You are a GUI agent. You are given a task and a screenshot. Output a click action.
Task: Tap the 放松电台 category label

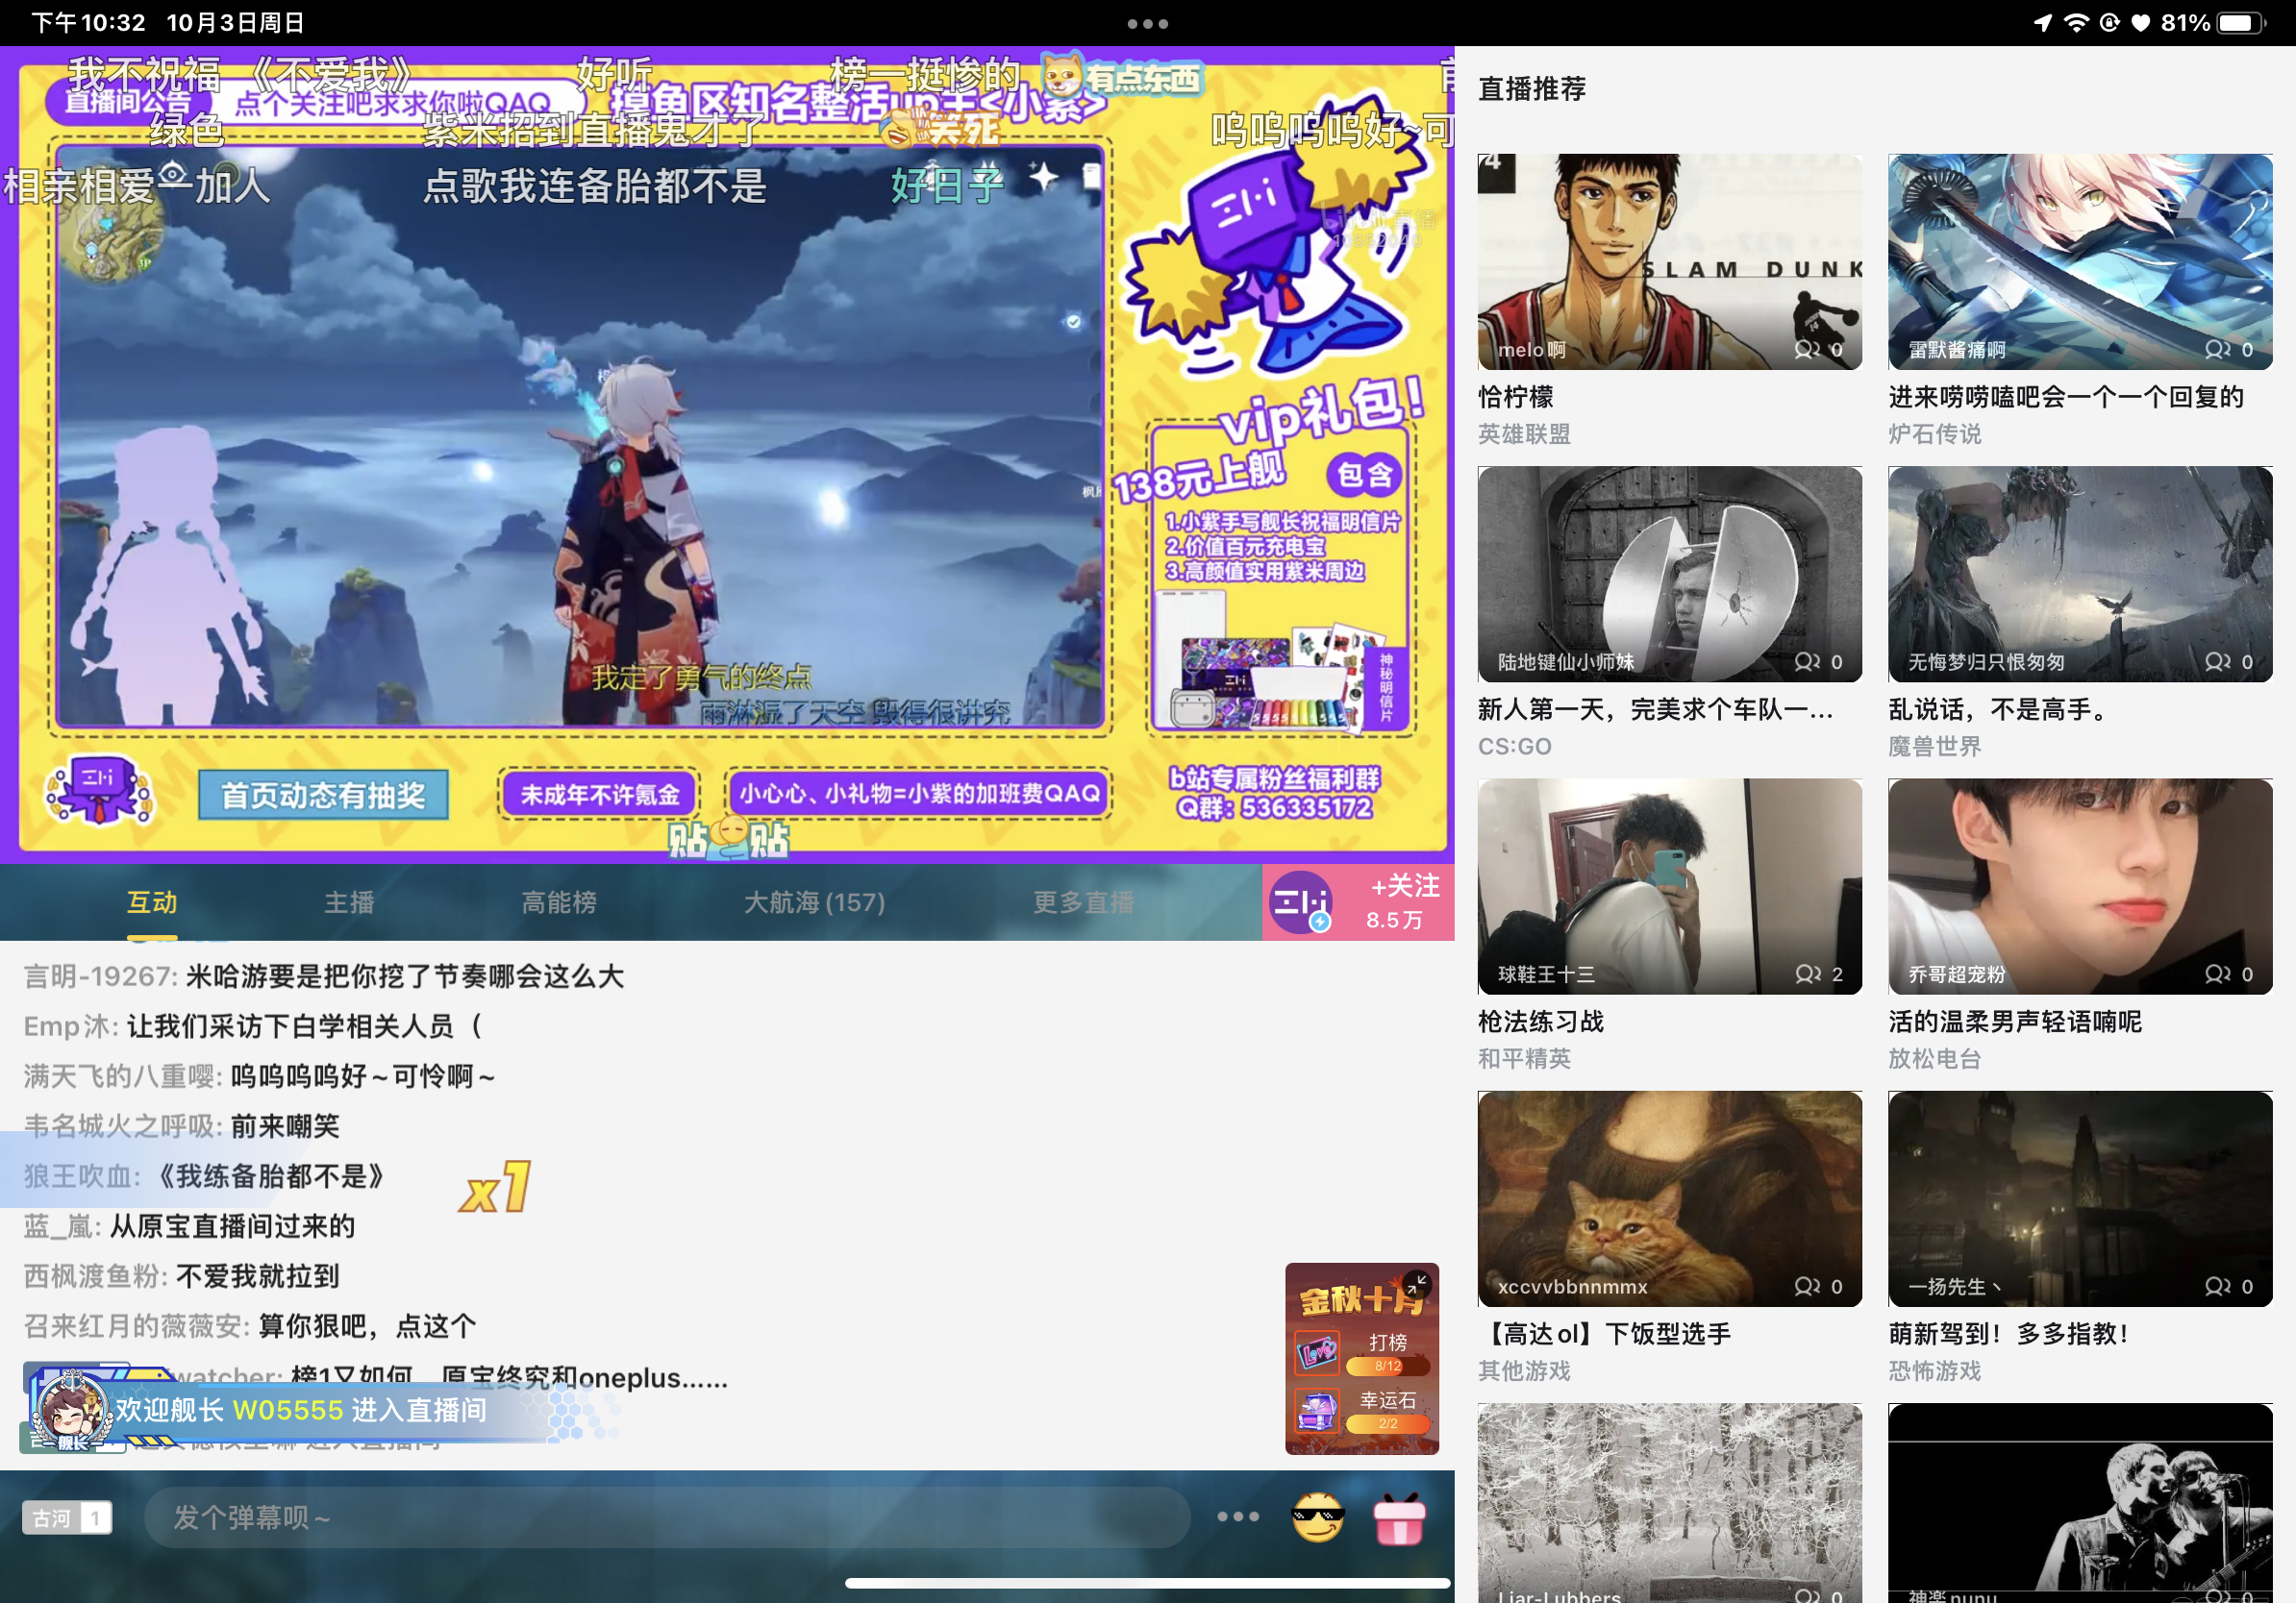tap(1934, 1058)
